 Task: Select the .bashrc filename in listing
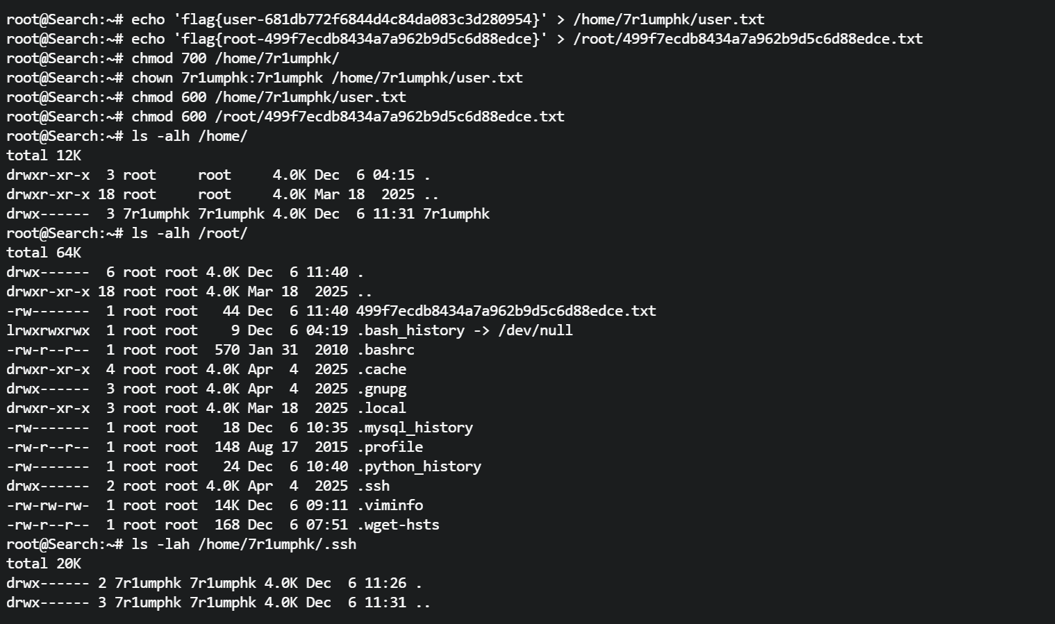pyautogui.click(x=385, y=350)
